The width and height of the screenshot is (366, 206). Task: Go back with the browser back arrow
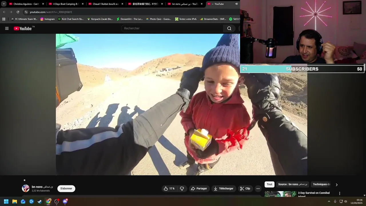pyautogui.click(x=4, y=12)
